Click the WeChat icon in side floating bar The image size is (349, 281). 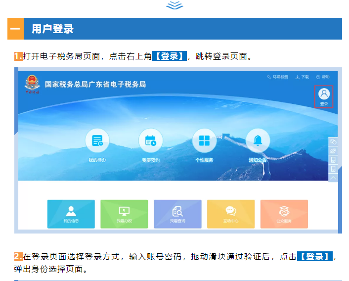333,142
